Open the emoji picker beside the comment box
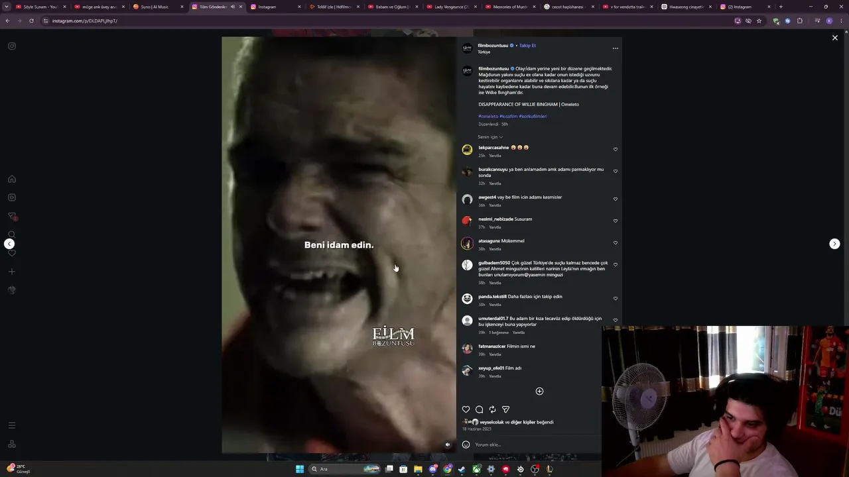Screen dimensions: 849x477 point(466,445)
